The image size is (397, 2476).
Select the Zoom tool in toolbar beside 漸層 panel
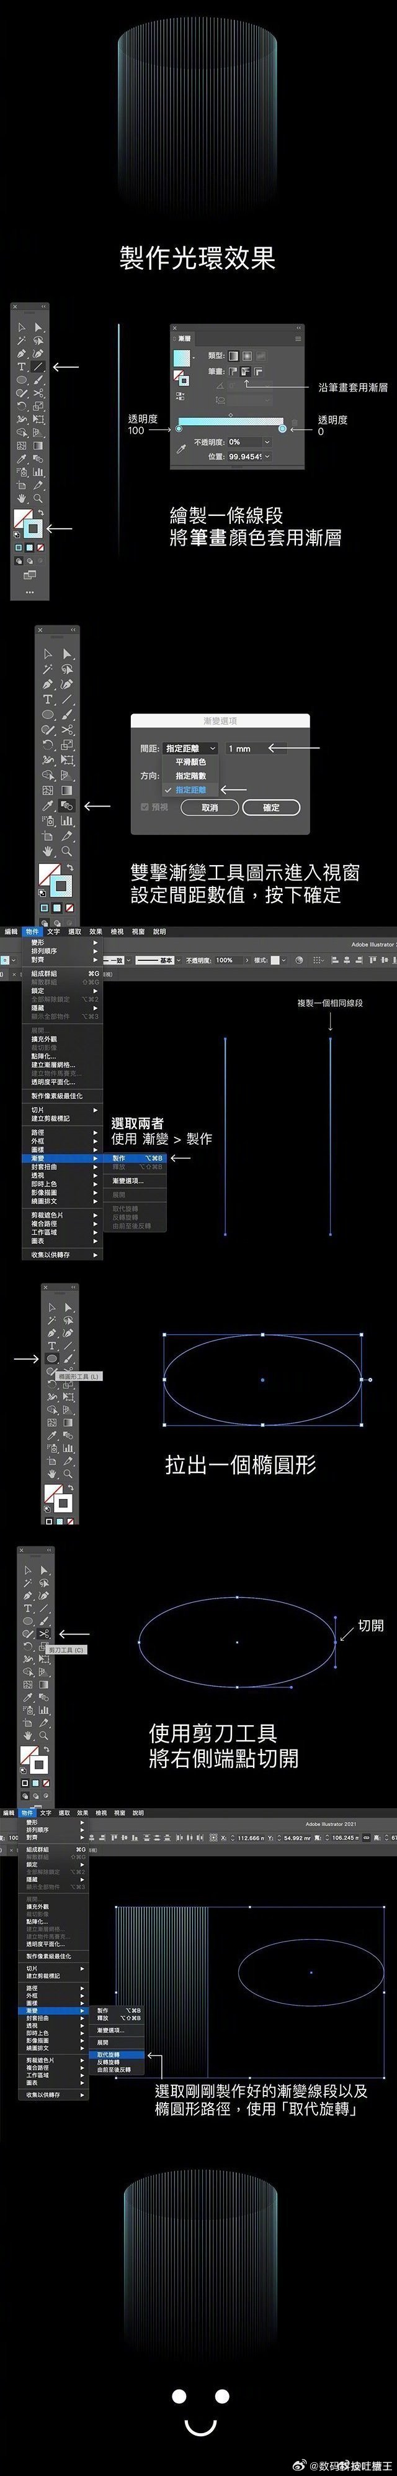point(38,499)
